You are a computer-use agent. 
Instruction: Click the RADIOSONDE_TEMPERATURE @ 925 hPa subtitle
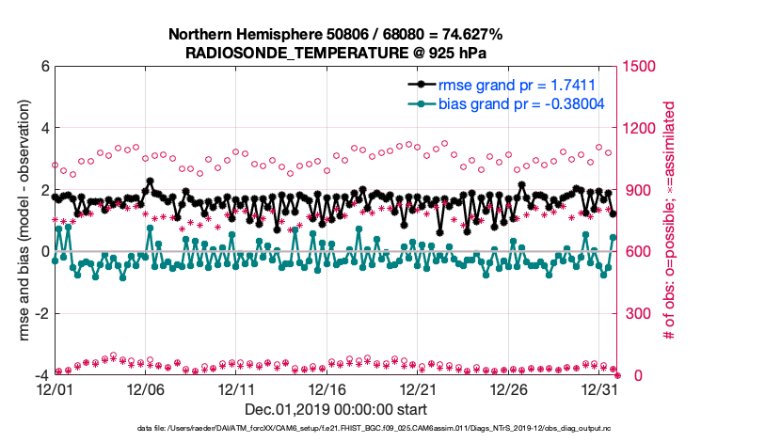coord(335,53)
